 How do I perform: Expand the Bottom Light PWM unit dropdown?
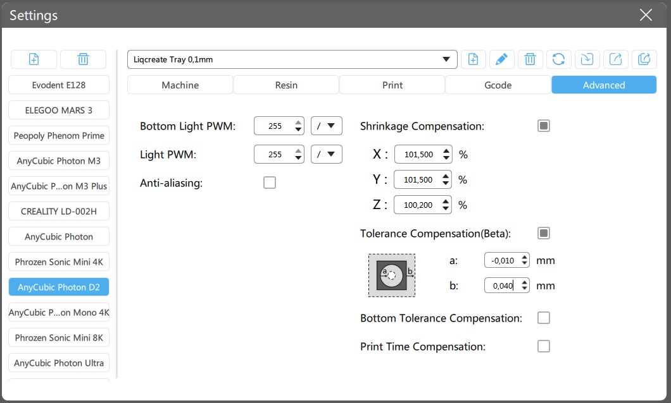[x=326, y=126]
